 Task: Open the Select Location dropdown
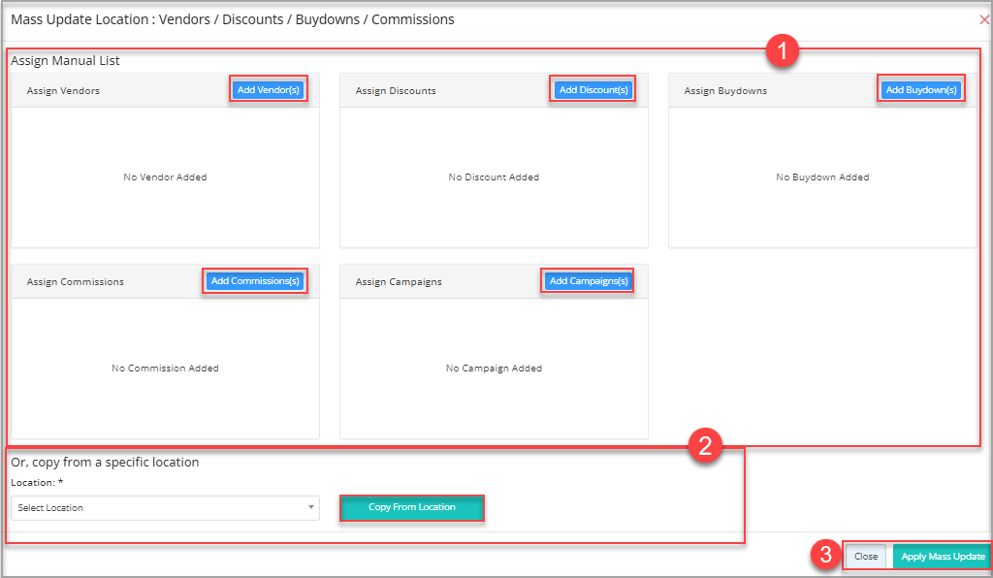[x=165, y=508]
